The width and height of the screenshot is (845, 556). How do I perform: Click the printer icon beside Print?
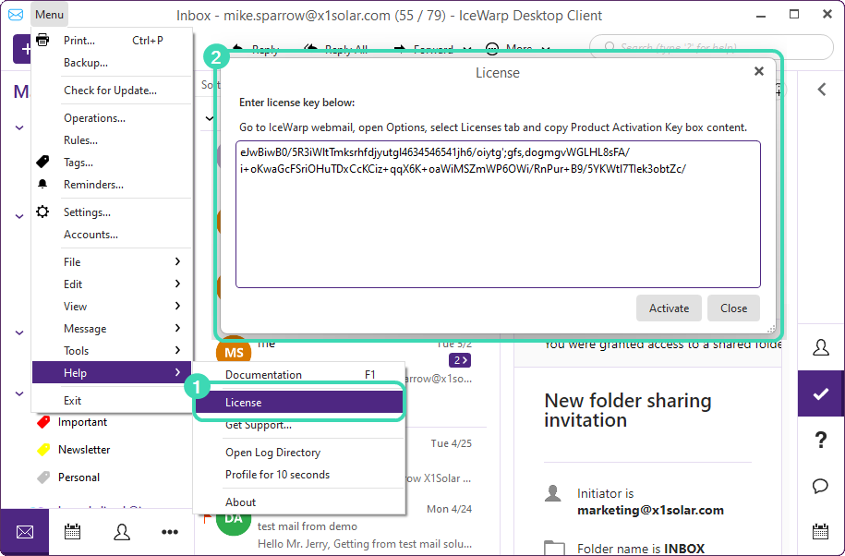tap(42, 40)
